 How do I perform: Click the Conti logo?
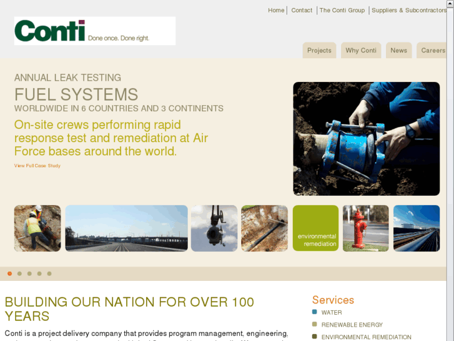click(x=95, y=31)
